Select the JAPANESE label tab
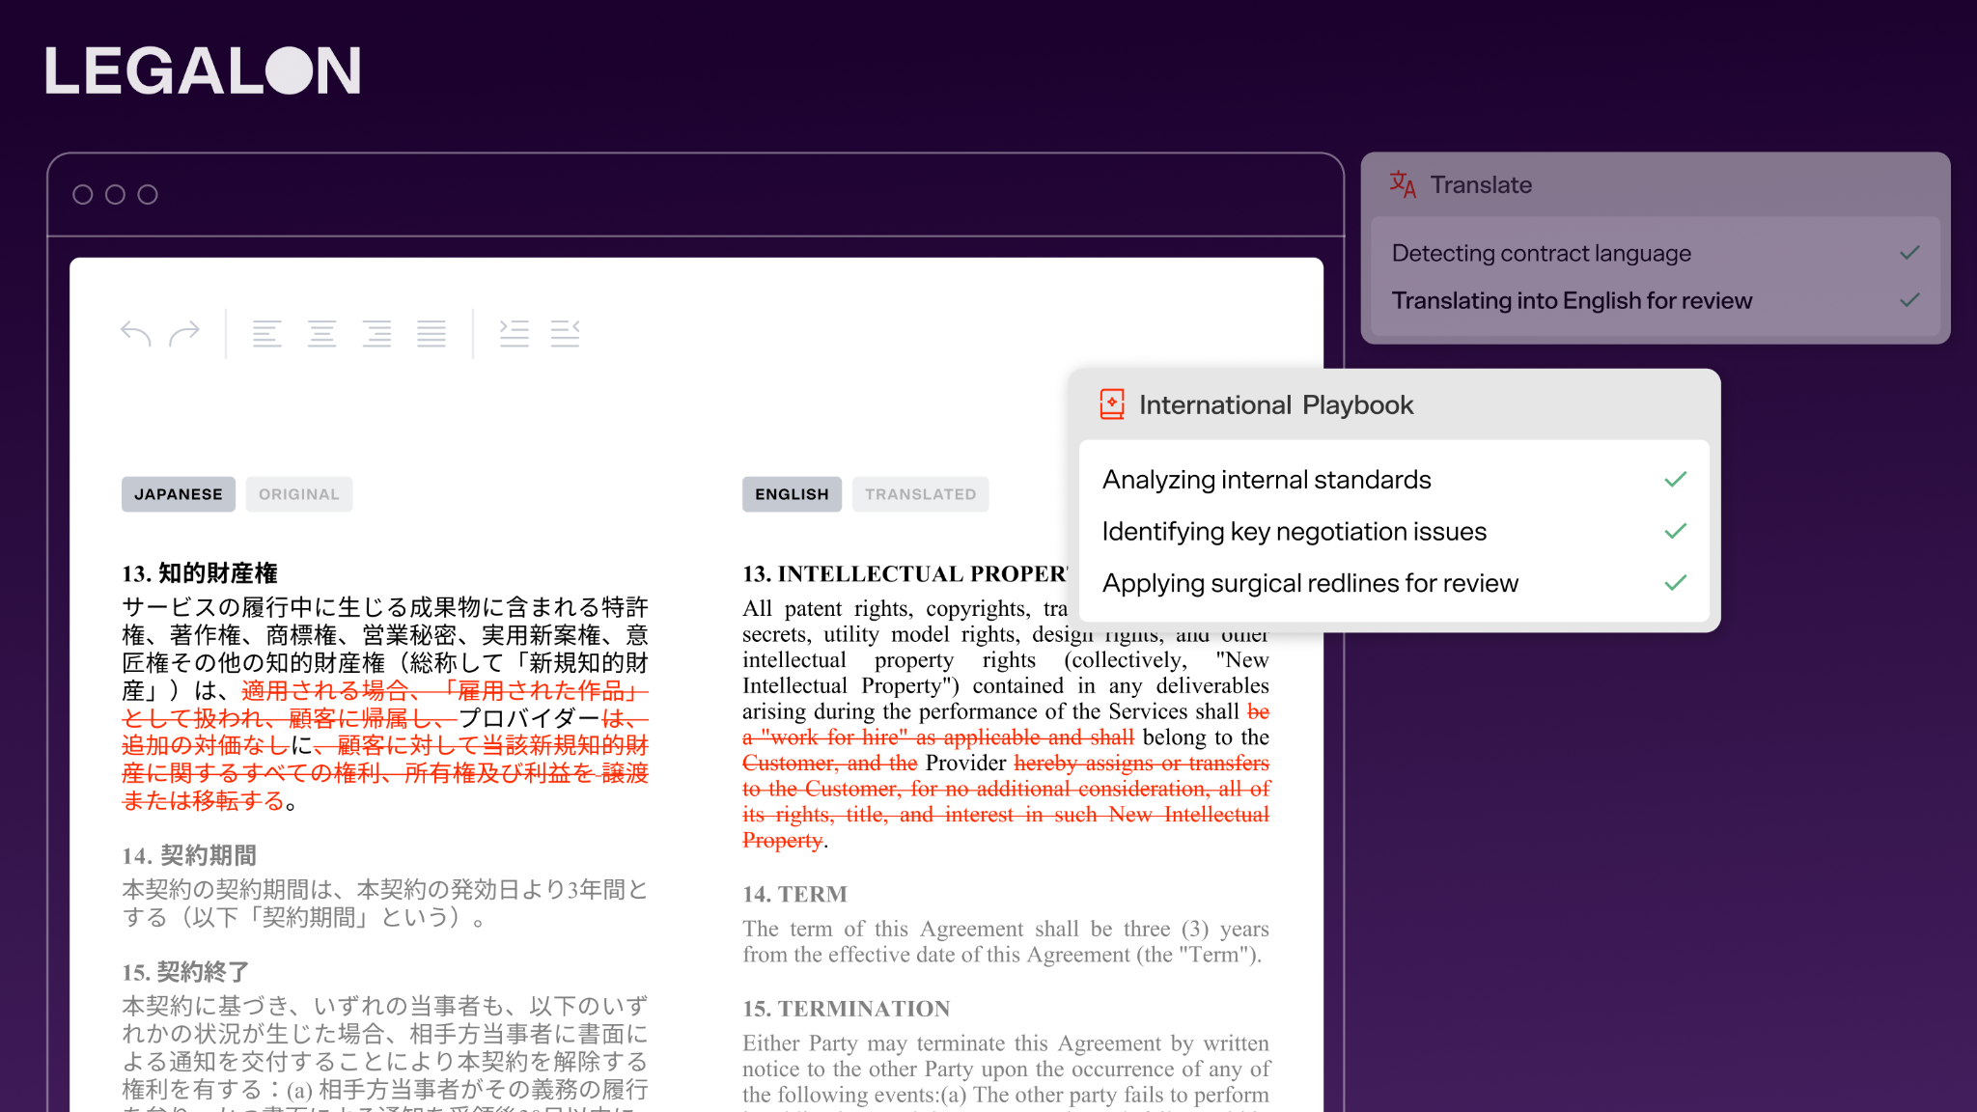This screenshot has height=1112, width=1977. [179, 494]
